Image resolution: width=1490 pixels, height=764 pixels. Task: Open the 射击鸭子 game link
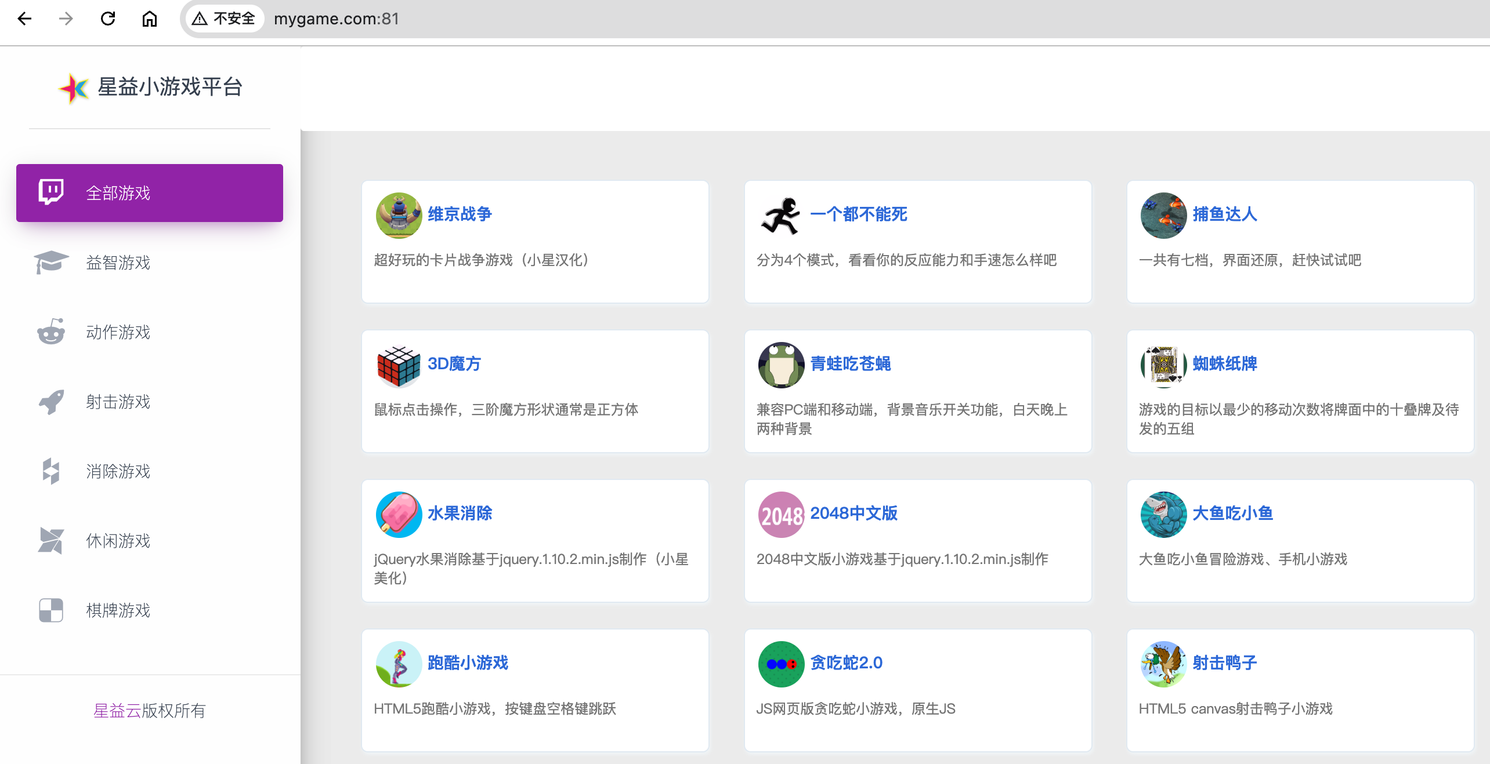[x=1225, y=663]
